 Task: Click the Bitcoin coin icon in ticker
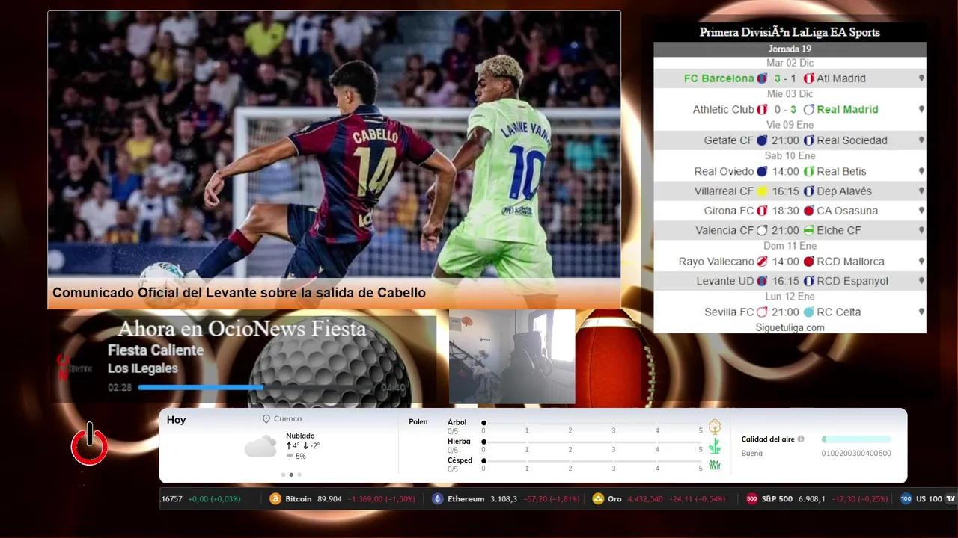275,498
